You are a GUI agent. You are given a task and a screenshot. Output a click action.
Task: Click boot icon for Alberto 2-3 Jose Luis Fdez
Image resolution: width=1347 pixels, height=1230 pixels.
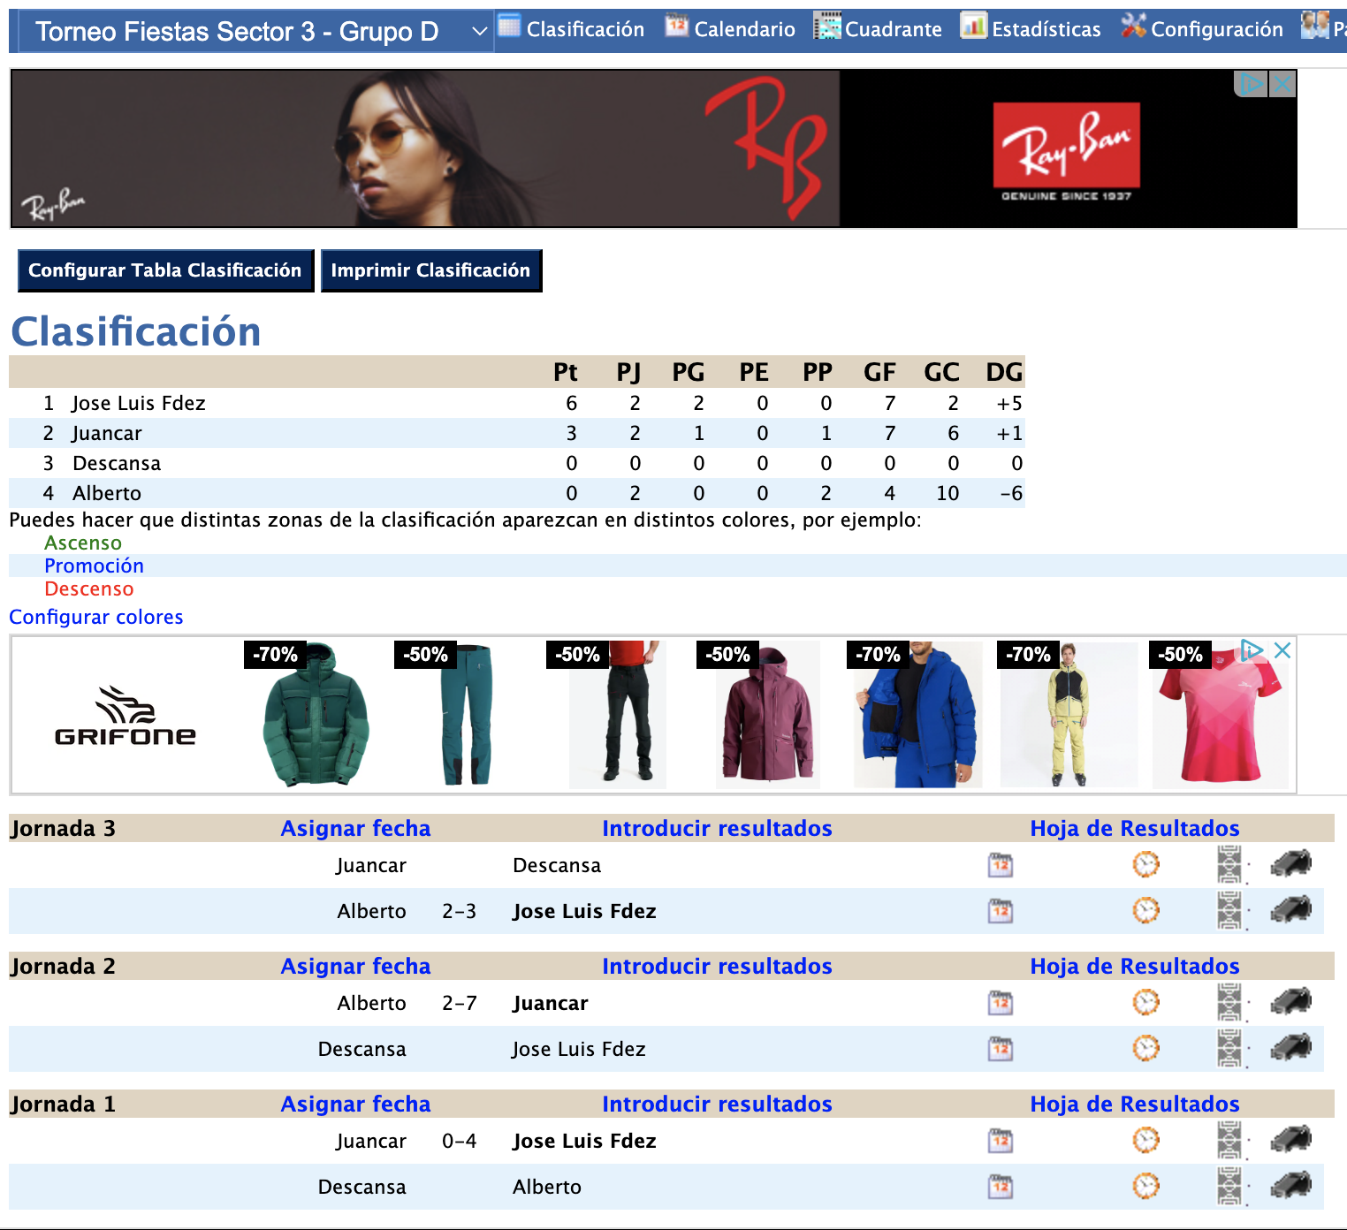point(1291,909)
